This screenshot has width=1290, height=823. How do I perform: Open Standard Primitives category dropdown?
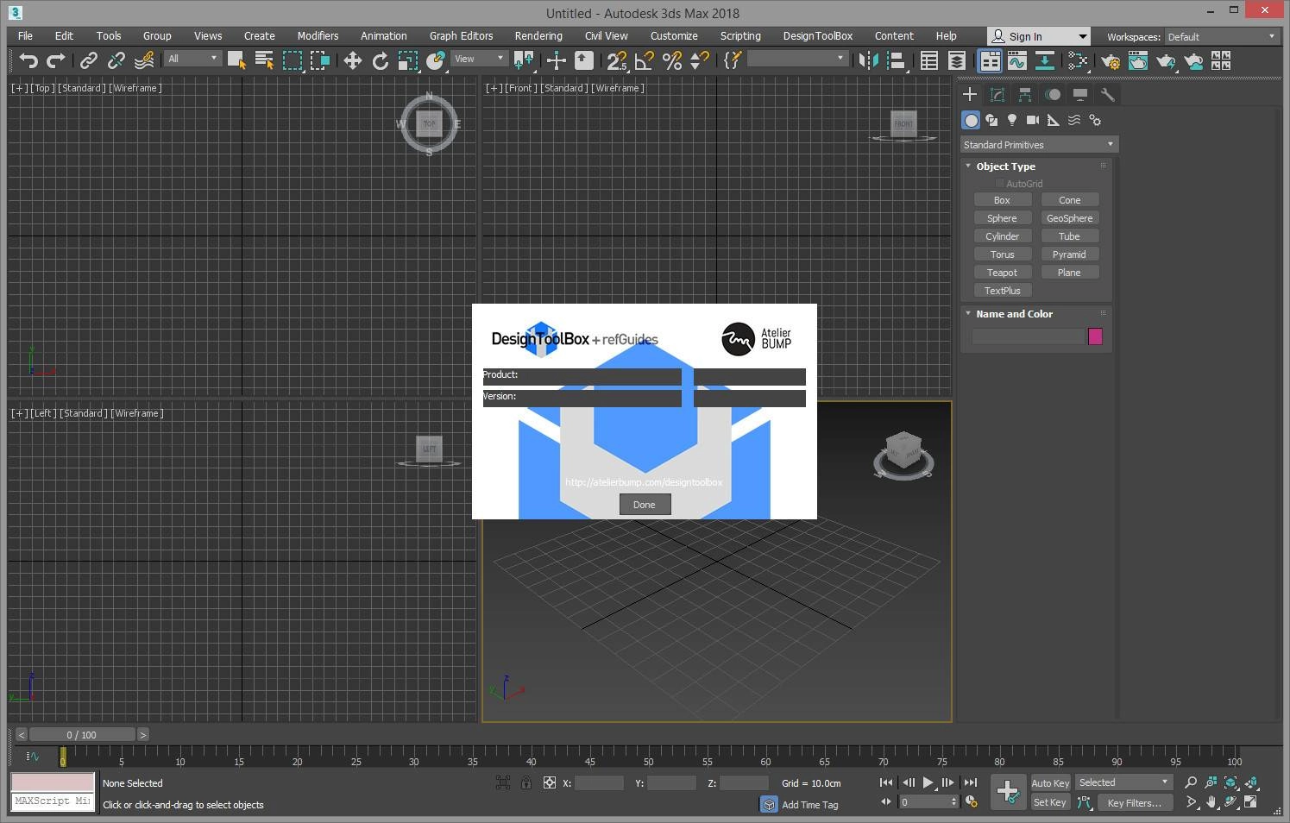(1039, 145)
